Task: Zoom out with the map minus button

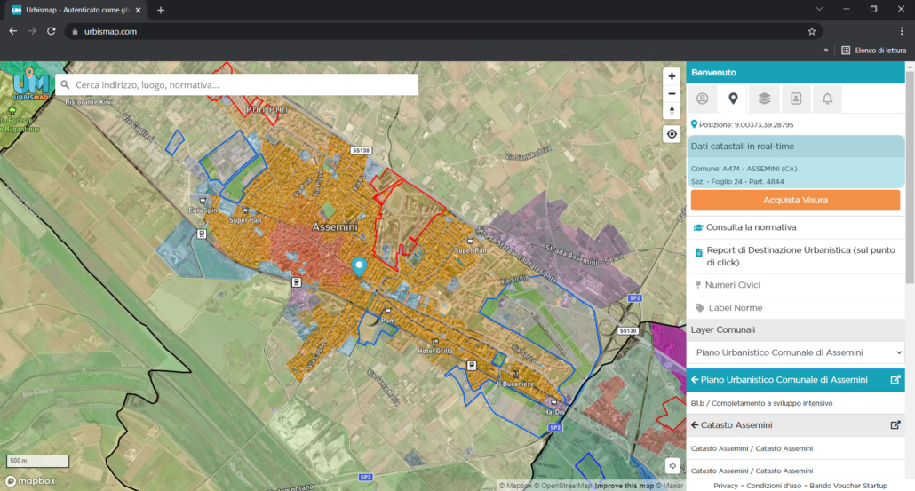Action: 672,94
